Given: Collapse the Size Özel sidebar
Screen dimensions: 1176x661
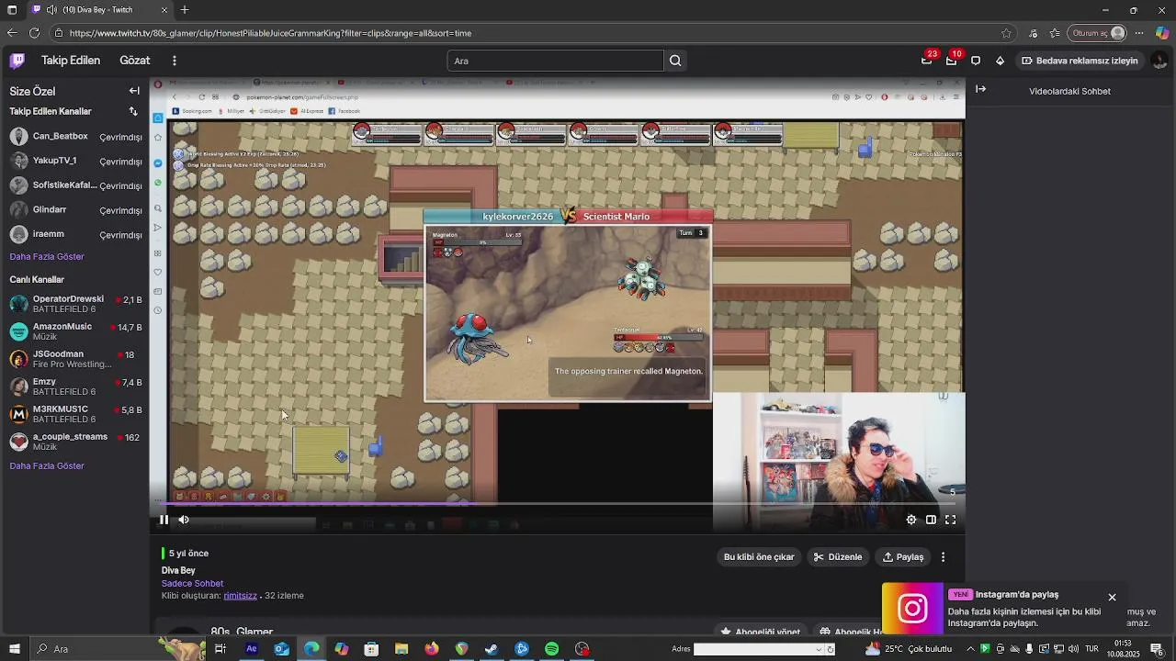Looking at the screenshot, I should coord(134,91).
